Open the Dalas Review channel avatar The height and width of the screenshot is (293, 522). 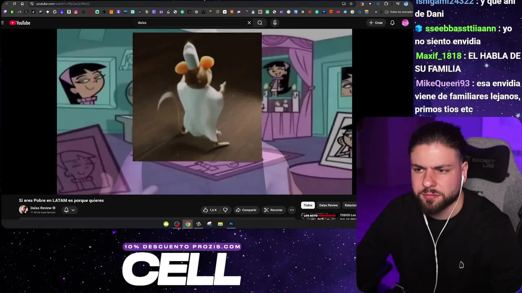point(23,210)
